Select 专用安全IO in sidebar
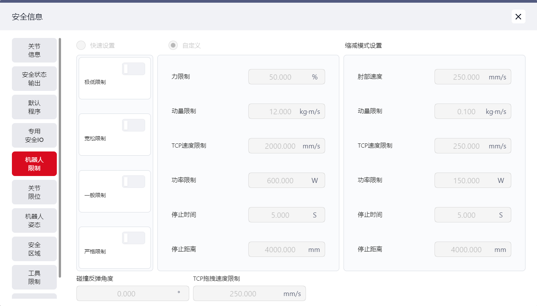Screen dimensions: 537x306 (34, 135)
